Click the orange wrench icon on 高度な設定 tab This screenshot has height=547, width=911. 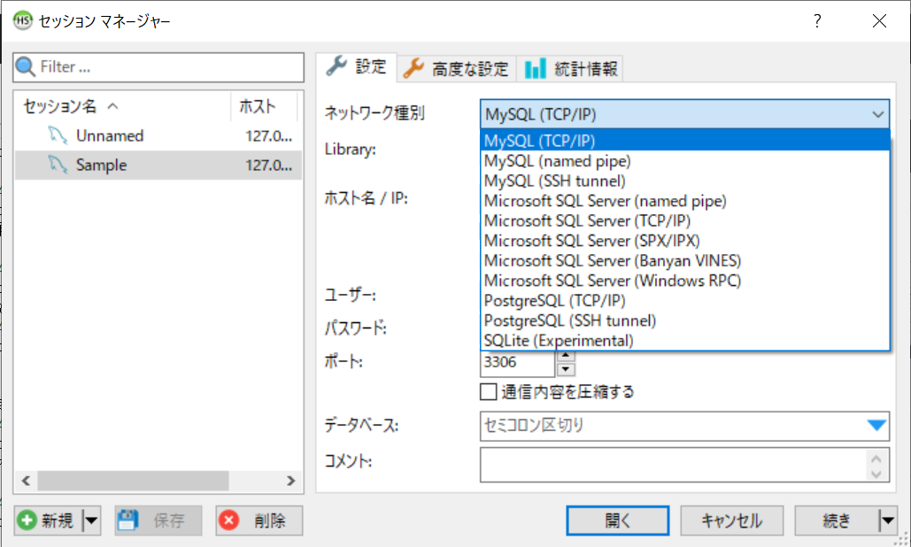[x=413, y=68]
